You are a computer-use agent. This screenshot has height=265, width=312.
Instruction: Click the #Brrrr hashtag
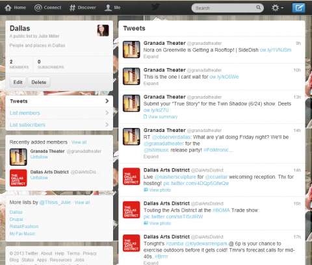[161, 257]
